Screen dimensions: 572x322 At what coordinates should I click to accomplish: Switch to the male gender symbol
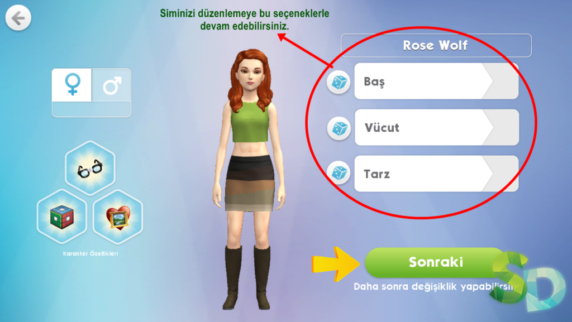tap(111, 85)
